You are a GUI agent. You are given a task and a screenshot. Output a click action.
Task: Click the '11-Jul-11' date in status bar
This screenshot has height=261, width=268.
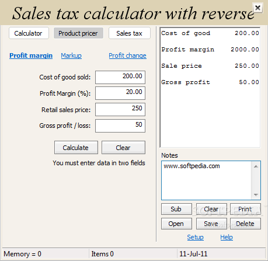pos(193,254)
